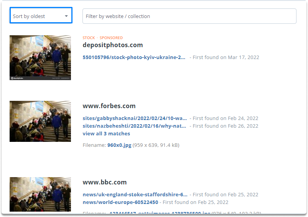Focus the Filter by website / collection field

point(189,16)
